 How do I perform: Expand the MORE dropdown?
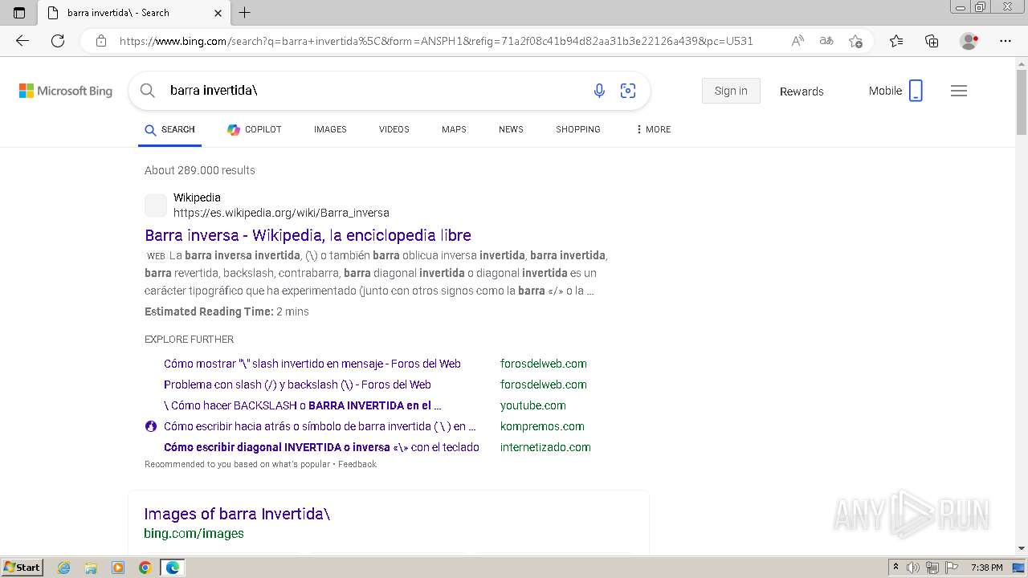653,129
